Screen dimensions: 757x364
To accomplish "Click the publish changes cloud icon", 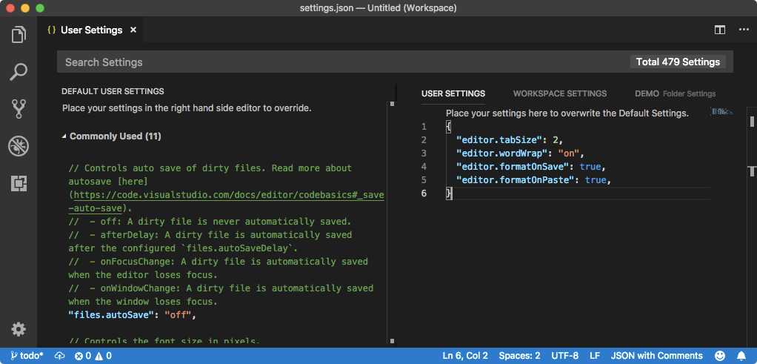I will 59,356.
